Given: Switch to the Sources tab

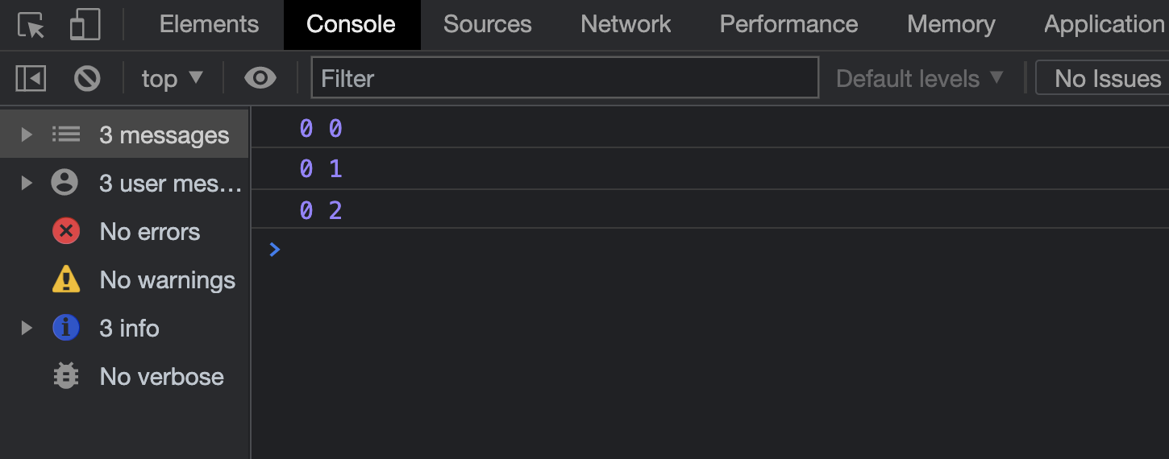Looking at the screenshot, I should (487, 24).
